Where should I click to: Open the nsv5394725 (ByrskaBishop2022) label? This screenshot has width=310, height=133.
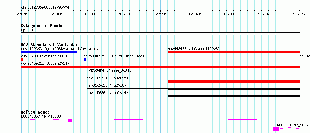point(114,56)
